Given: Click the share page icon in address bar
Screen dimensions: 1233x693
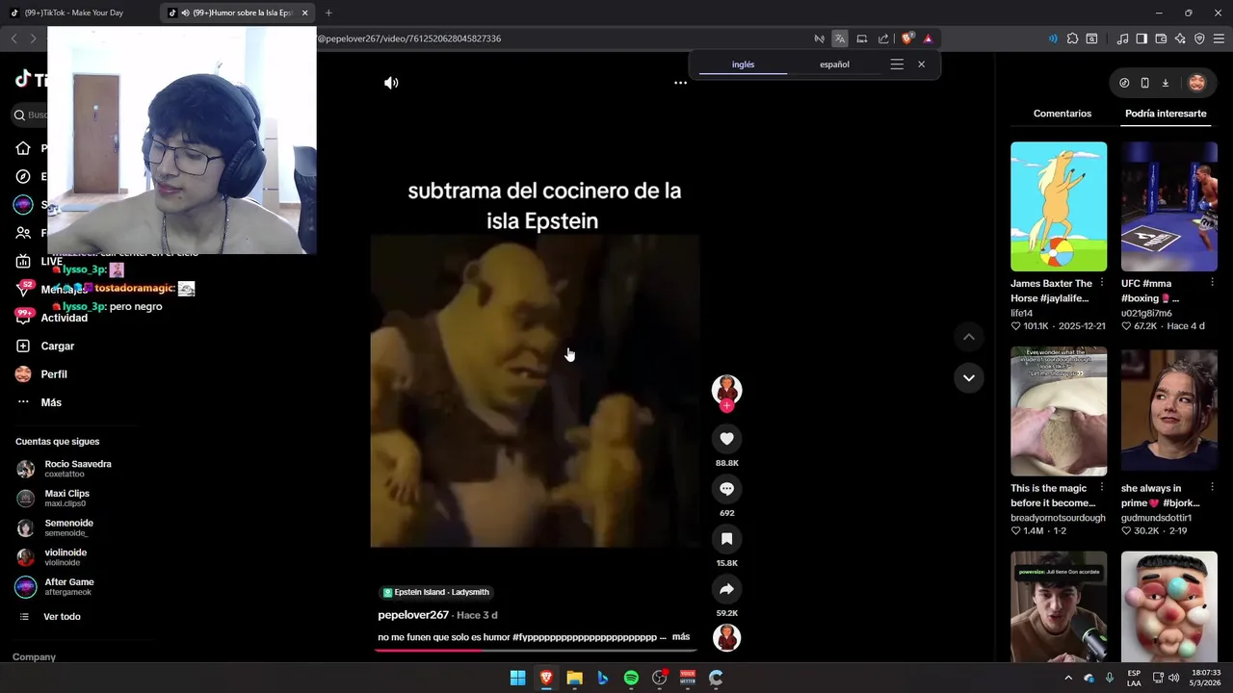Looking at the screenshot, I should click(883, 38).
